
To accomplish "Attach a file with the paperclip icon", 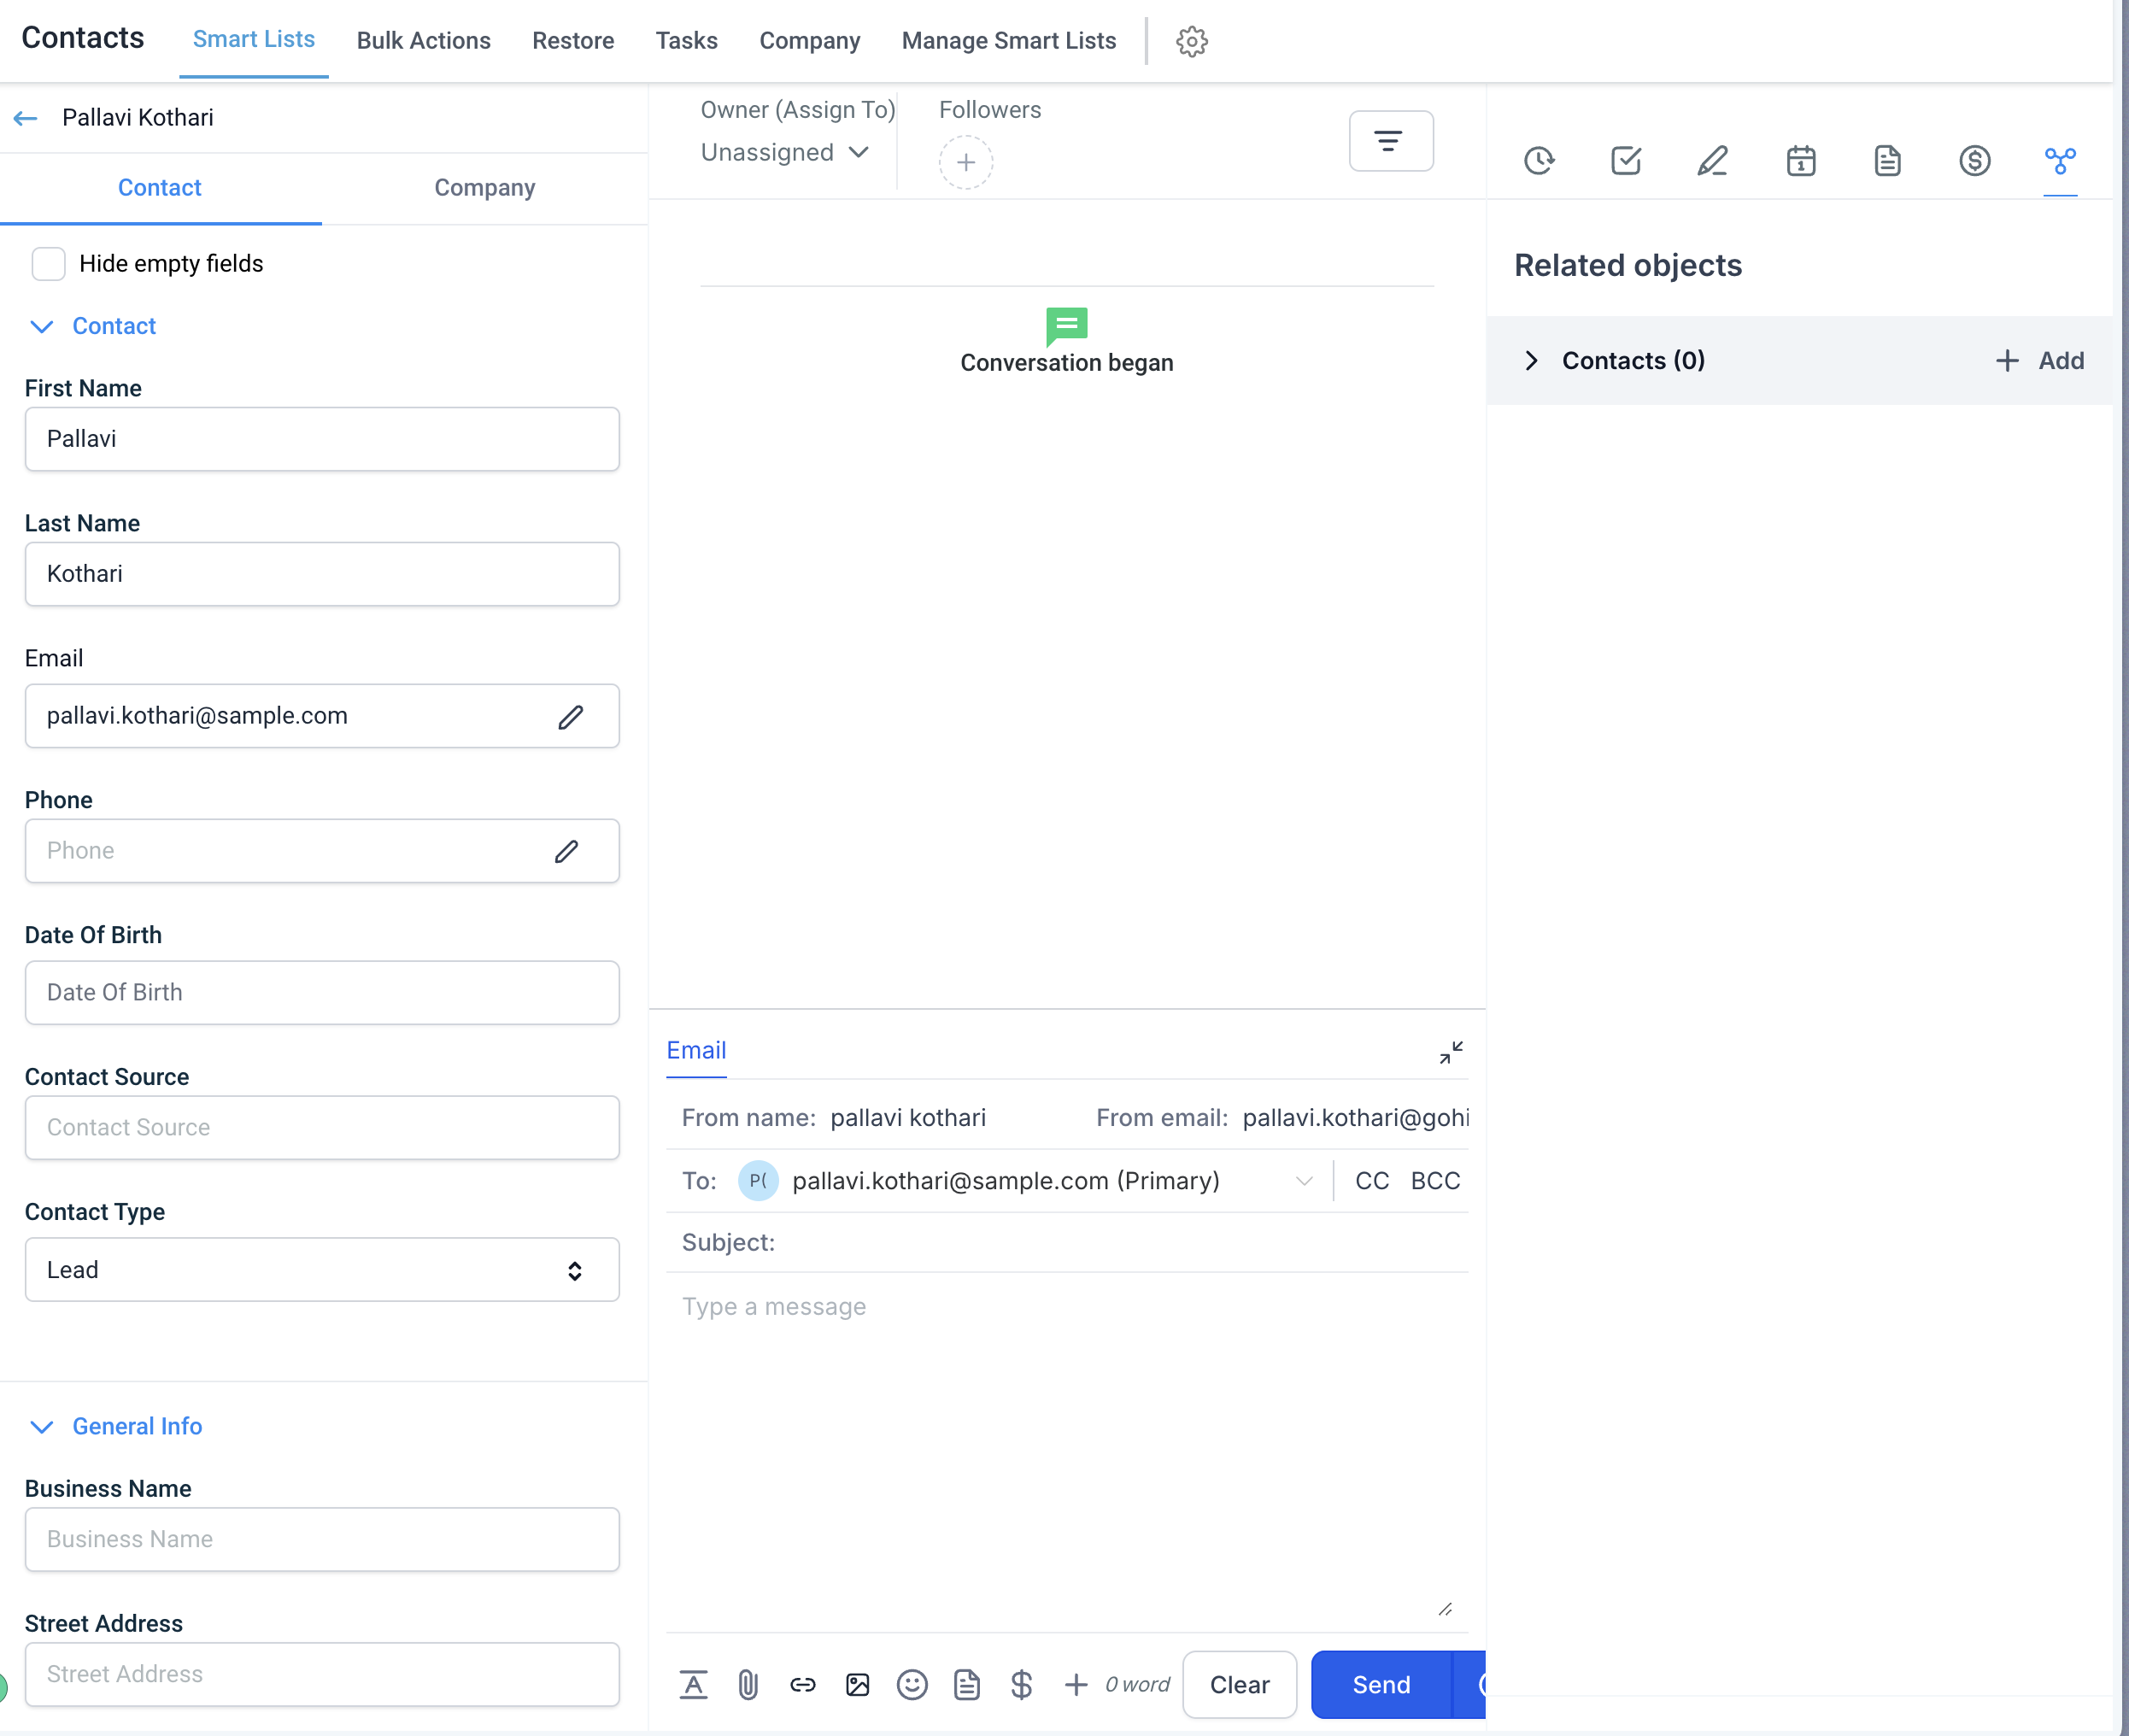I will point(749,1684).
